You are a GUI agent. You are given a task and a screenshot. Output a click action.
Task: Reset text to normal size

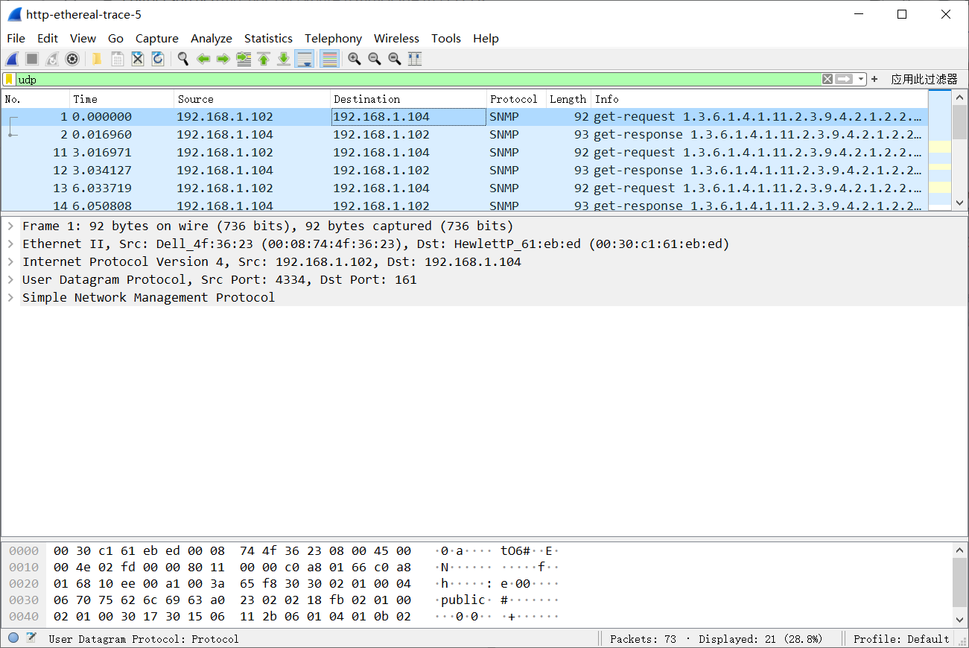pyautogui.click(x=395, y=59)
